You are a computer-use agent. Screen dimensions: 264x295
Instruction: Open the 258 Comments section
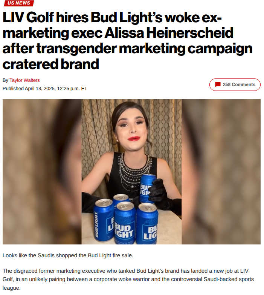(235, 85)
